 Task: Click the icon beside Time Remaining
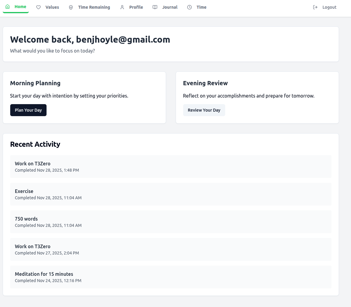(x=71, y=7)
